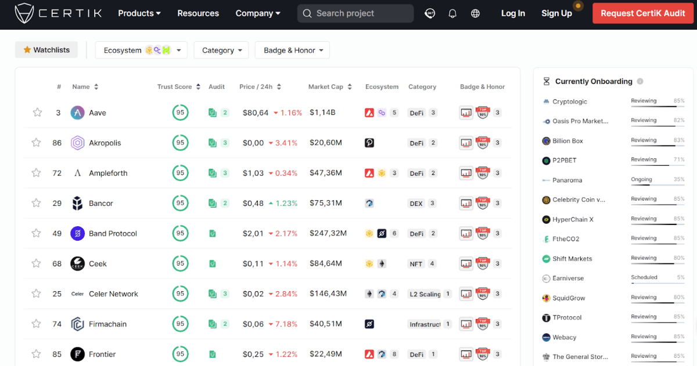
Task: Open the Resources menu item
Action: (198, 13)
